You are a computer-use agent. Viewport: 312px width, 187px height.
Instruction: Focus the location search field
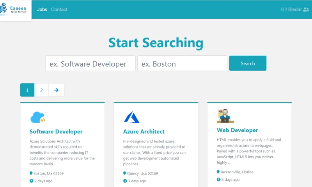(182, 63)
